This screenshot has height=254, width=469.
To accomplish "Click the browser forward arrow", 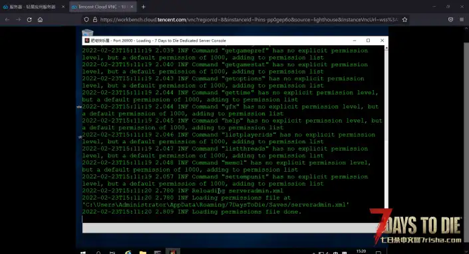I will (x=18, y=20).
